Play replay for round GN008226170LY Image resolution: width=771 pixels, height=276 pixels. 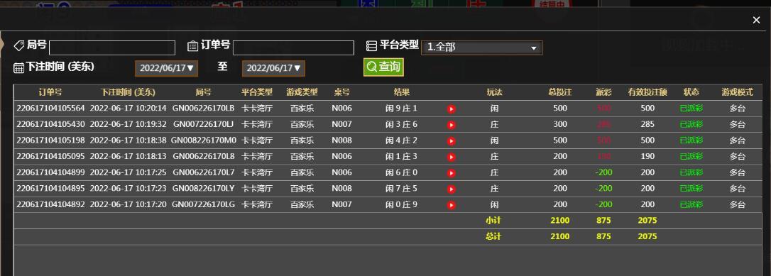tap(452, 189)
